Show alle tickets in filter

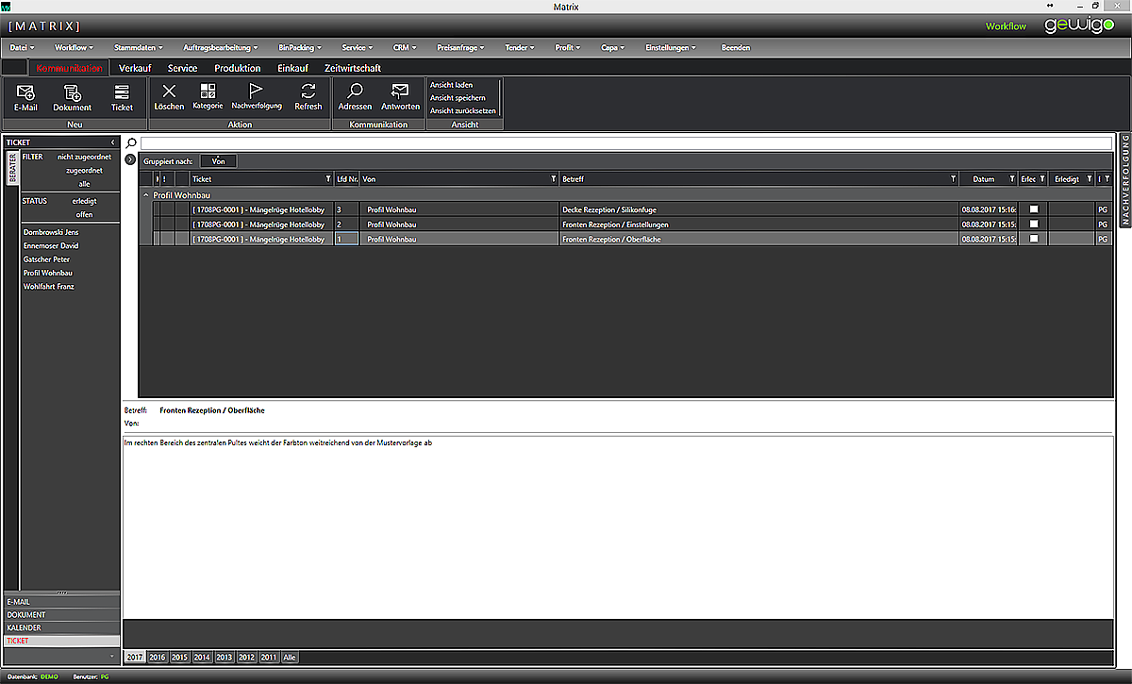(84, 184)
